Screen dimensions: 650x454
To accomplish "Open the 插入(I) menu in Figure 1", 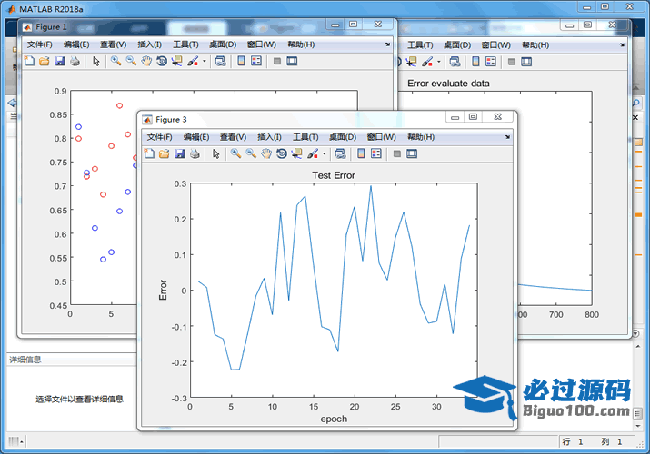I will [x=150, y=44].
